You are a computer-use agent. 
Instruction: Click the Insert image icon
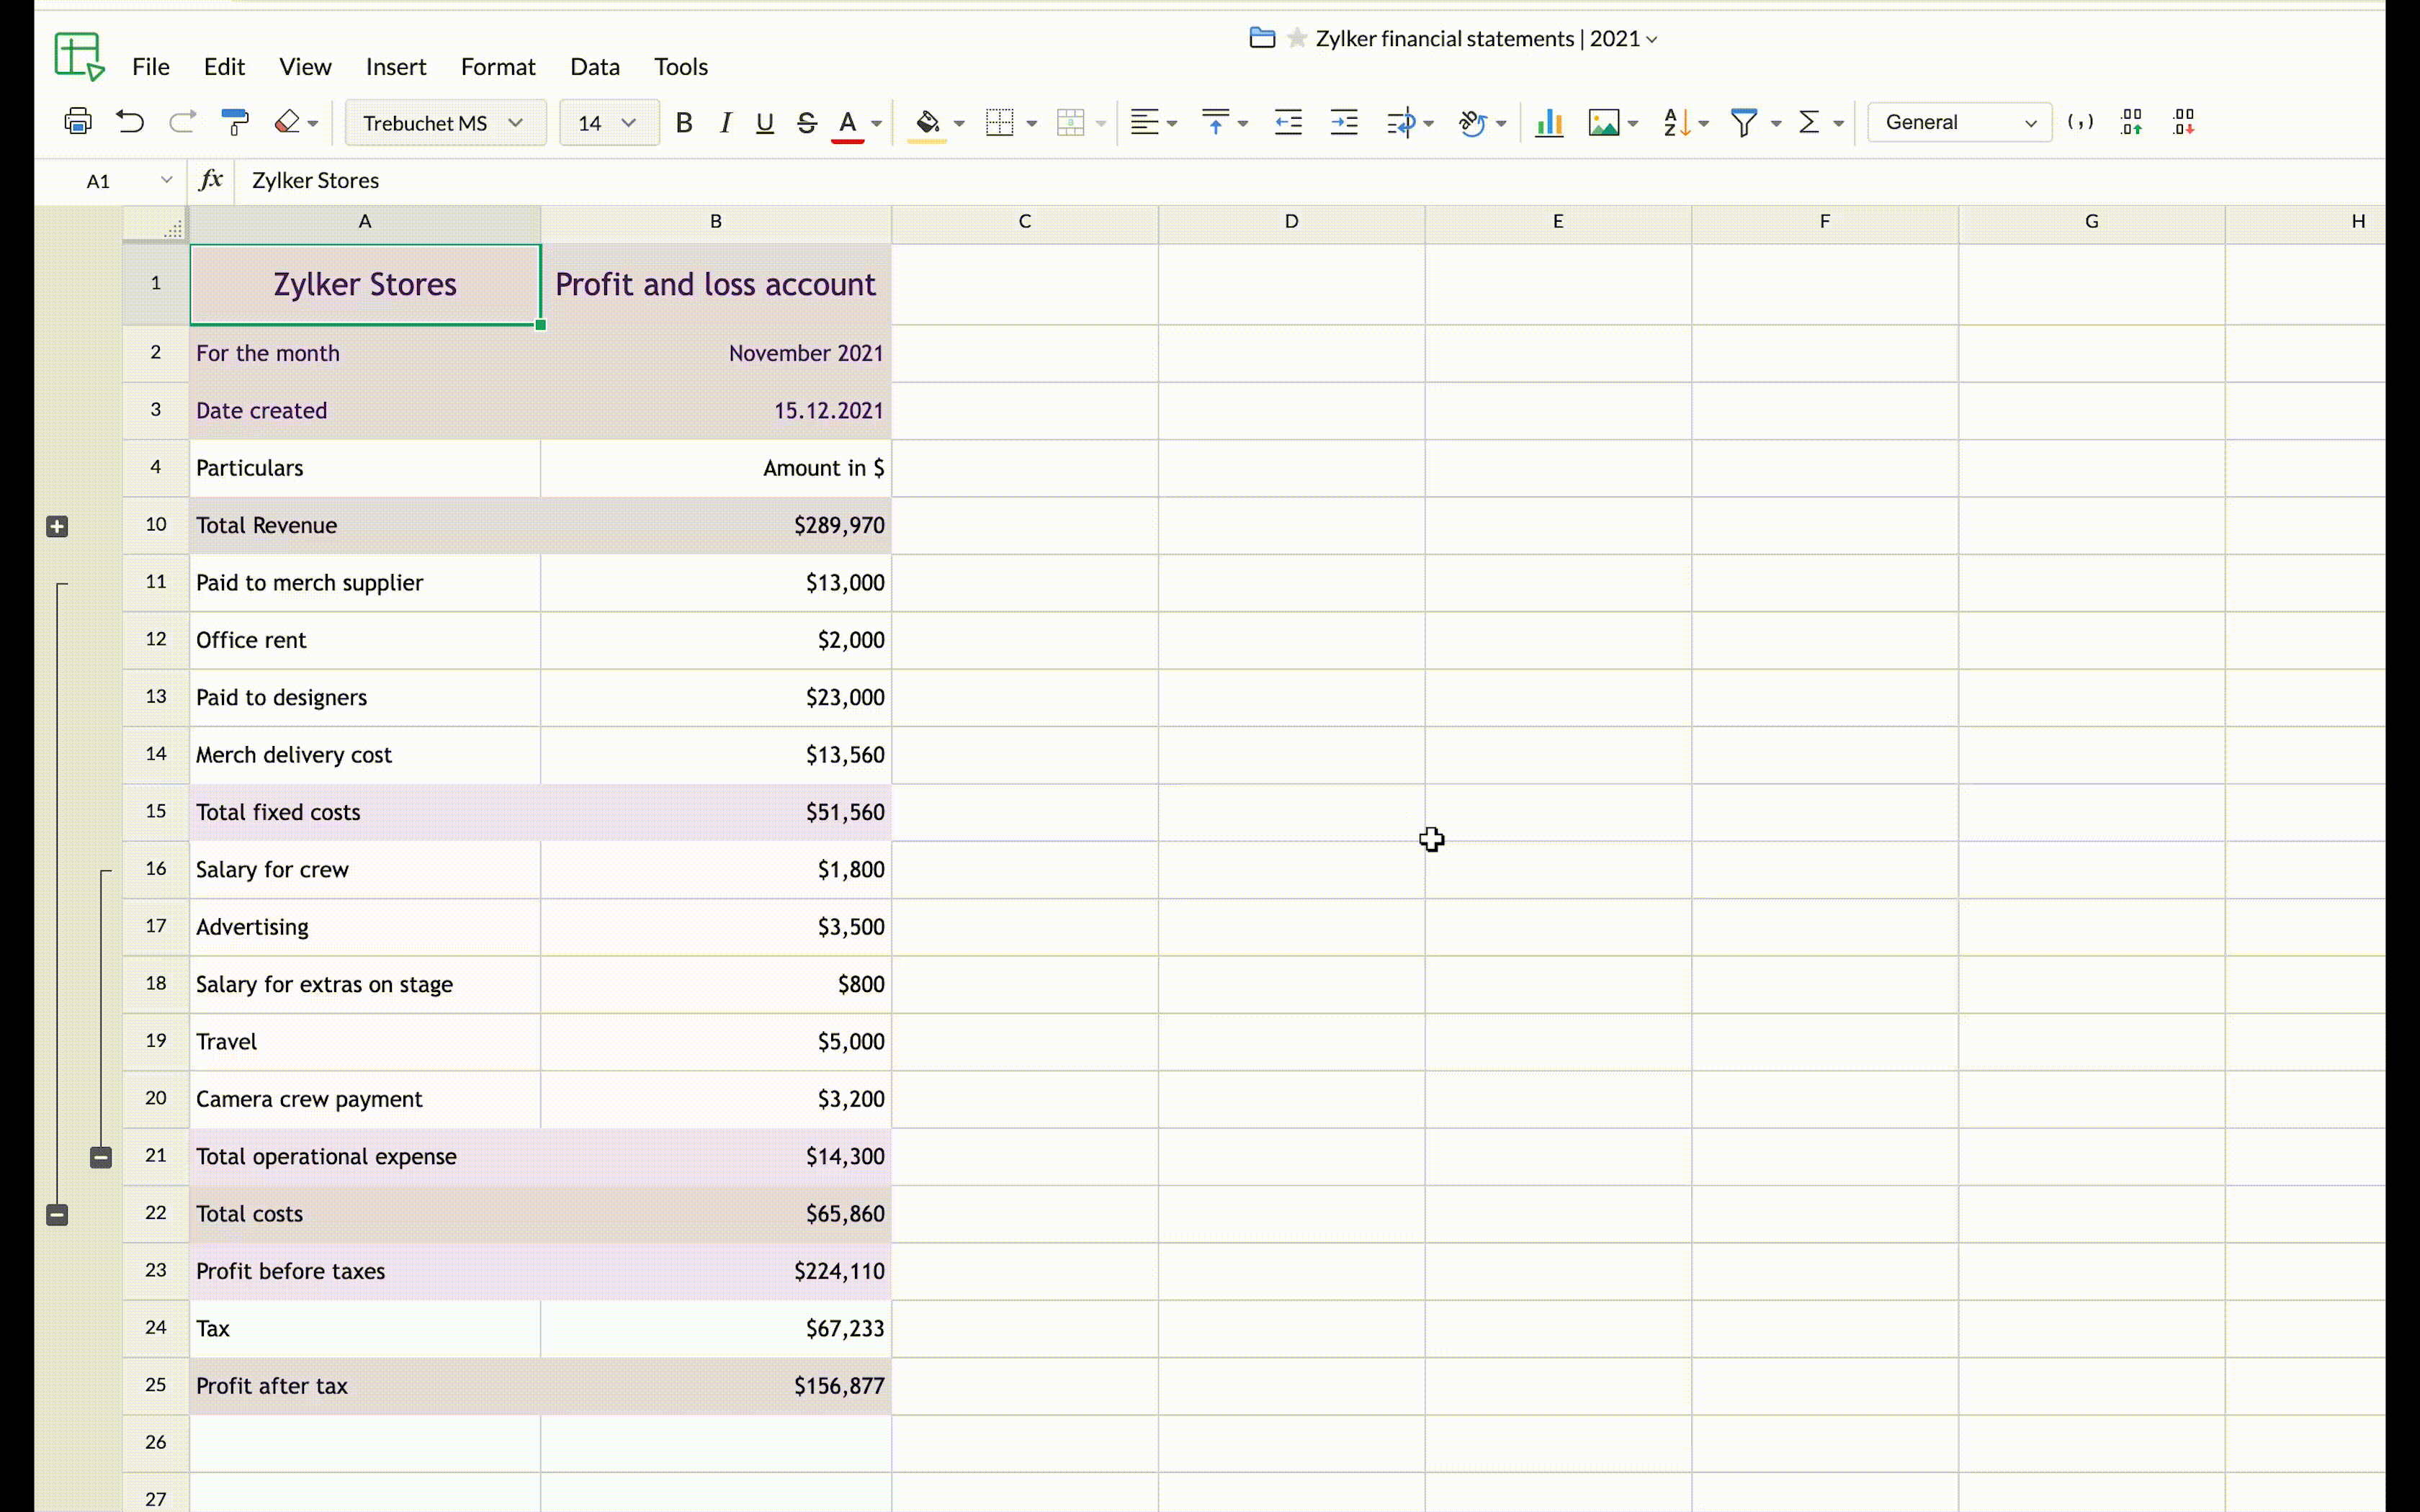coord(1603,122)
